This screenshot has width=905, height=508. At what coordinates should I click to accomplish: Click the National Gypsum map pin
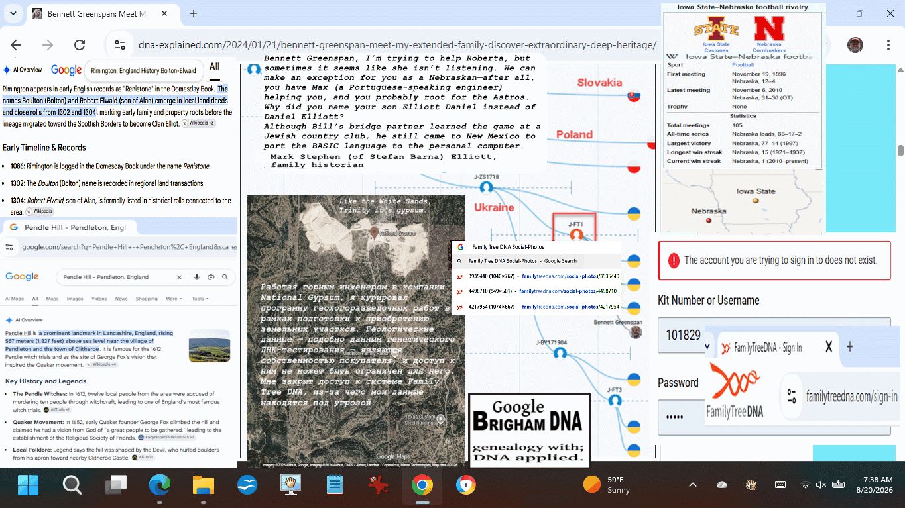[x=374, y=232]
